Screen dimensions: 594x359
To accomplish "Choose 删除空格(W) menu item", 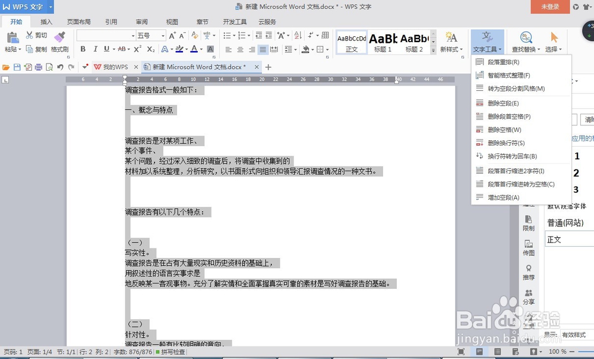I will [x=522, y=130].
